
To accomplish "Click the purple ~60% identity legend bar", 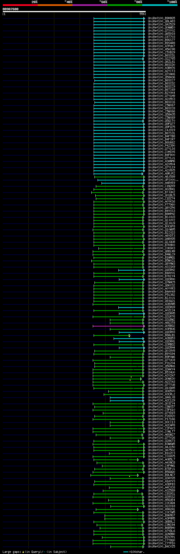I will point(90,5).
